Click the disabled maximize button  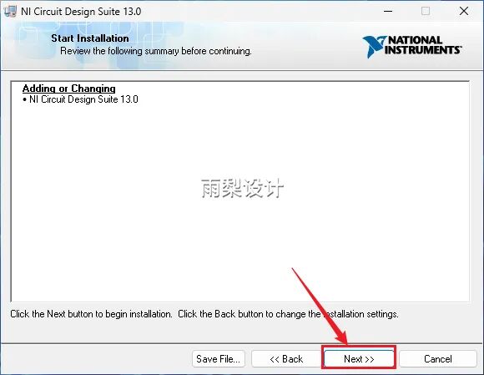point(426,12)
